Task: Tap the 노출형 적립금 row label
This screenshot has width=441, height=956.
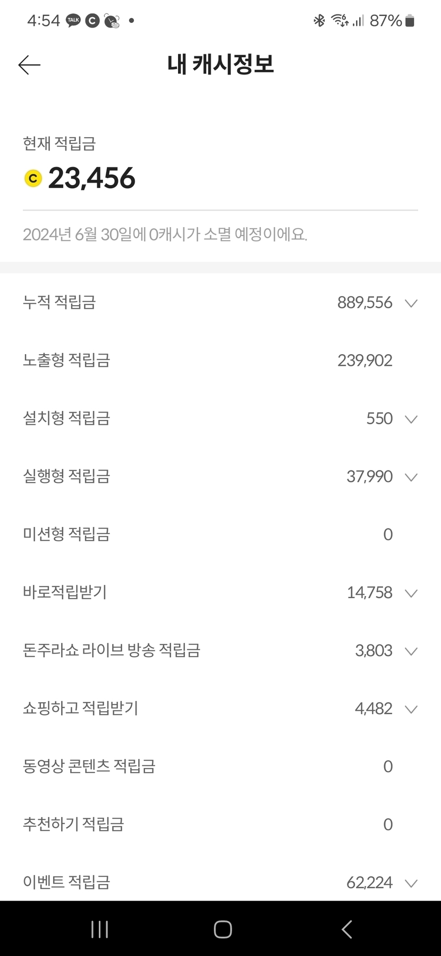Action: click(x=66, y=360)
